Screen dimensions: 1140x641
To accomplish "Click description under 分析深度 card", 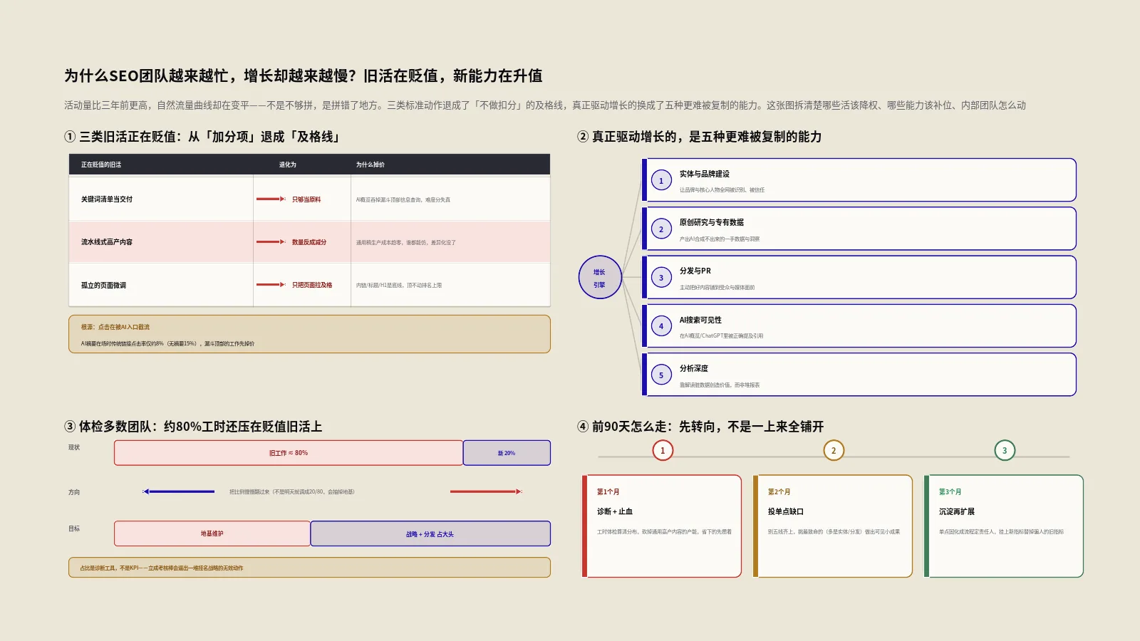I will [x=720, y=385].
